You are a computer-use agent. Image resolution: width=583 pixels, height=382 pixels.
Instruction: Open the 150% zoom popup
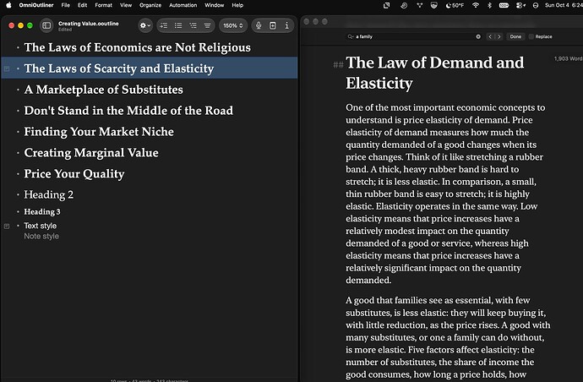[x=232, y=25]
